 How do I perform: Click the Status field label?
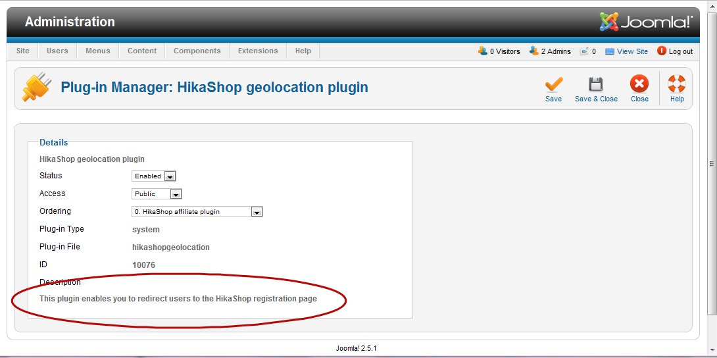click(51, 176)
